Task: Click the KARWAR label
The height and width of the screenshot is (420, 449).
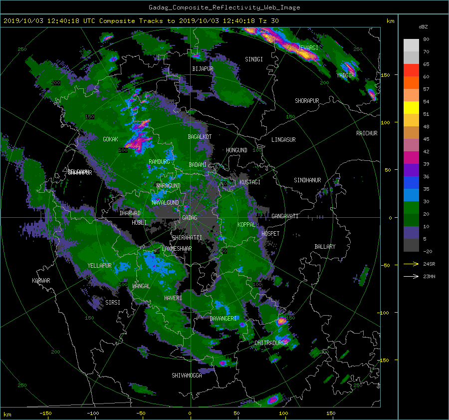Action: tap(41, 281)
